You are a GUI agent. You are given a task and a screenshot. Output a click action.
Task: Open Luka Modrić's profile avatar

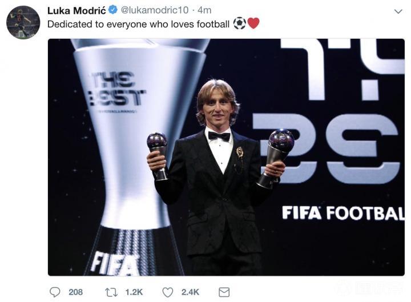23,23
